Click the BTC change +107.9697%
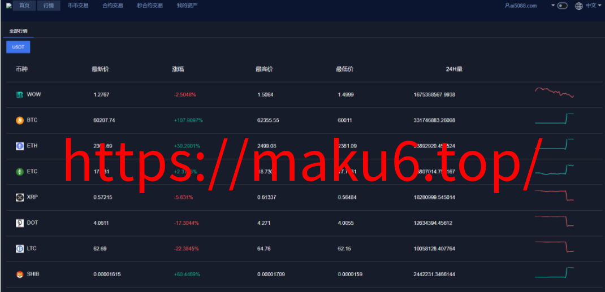The height and width of the screenshot is (292, 605). 188,120
